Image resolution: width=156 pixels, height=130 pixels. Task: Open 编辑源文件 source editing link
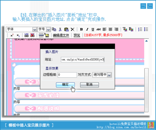click(x=61, y=35)
